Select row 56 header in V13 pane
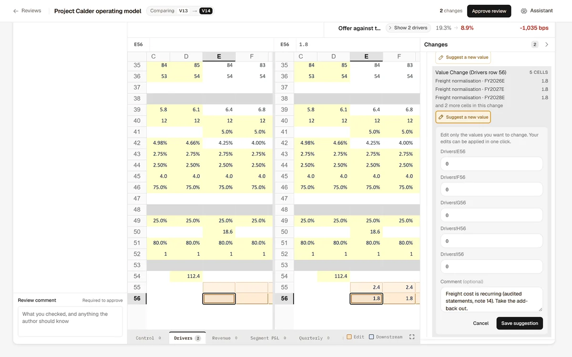Image resolution: width=572 pixels, height=357 pixels. pos(137,298)
